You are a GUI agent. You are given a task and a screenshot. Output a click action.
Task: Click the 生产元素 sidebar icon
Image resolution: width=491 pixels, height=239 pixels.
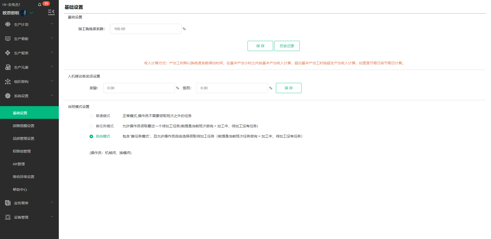[8, 67]
